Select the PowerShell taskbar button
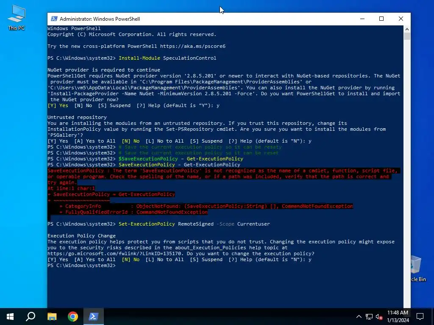Viewport: 434px width, 325px height. [94, 317]
